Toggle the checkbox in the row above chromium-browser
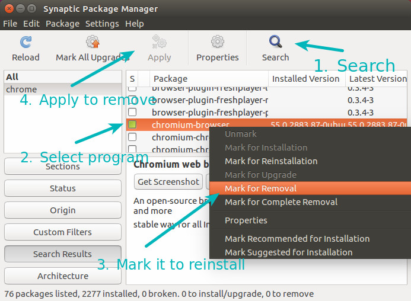 [132, 112]
